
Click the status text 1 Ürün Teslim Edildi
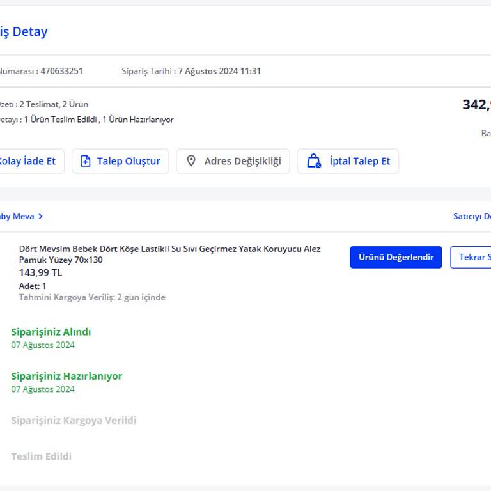coord(61,120)
